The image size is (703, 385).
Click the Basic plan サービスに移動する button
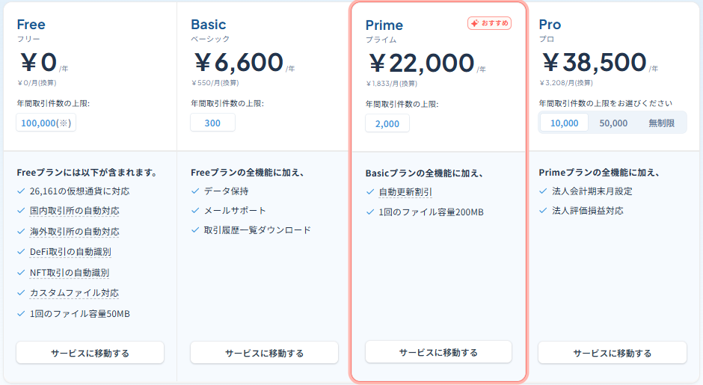(x=264, y=353)
